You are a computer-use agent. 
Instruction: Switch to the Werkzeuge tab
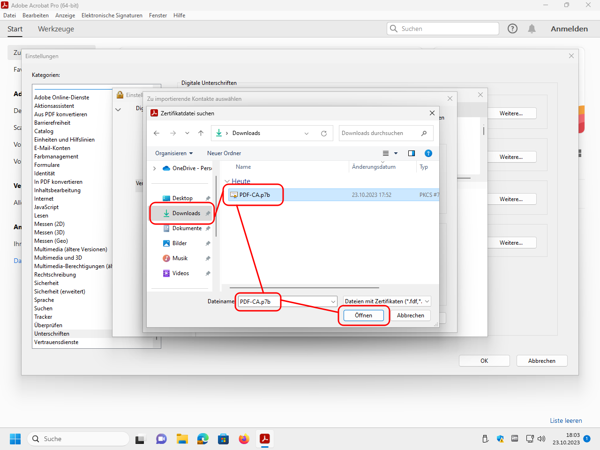point(56,29)
